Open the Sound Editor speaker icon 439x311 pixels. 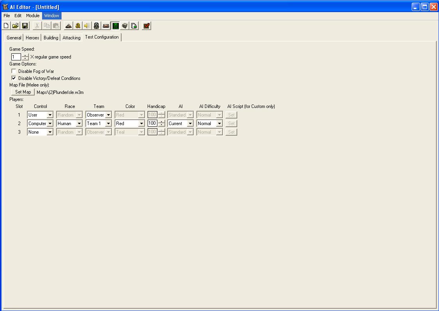(87, 26)
